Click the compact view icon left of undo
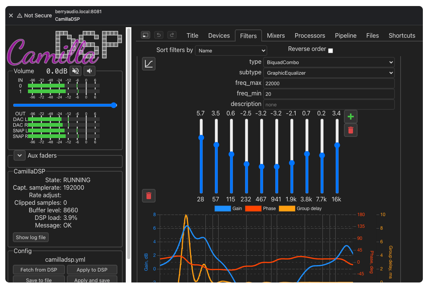 tap(145, 35)
